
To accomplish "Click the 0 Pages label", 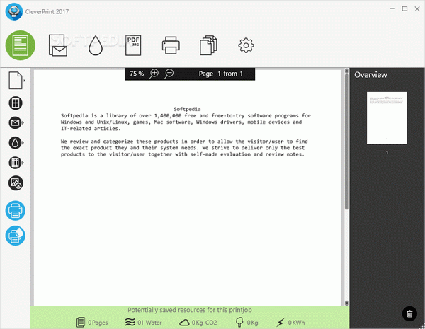I will pos(98,323).
